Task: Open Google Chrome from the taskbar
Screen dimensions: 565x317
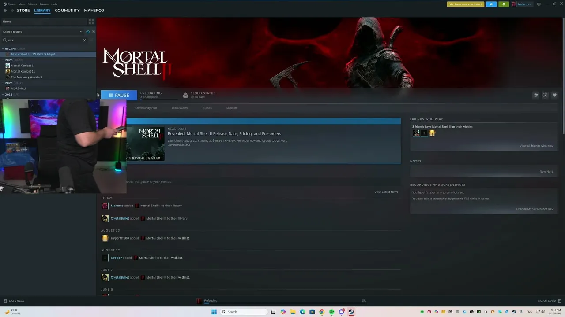Action: (322, 312)
